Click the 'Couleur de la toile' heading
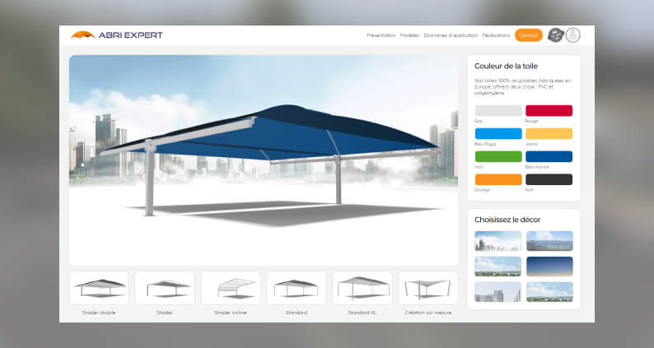654x348 pixels. point(506,66)
